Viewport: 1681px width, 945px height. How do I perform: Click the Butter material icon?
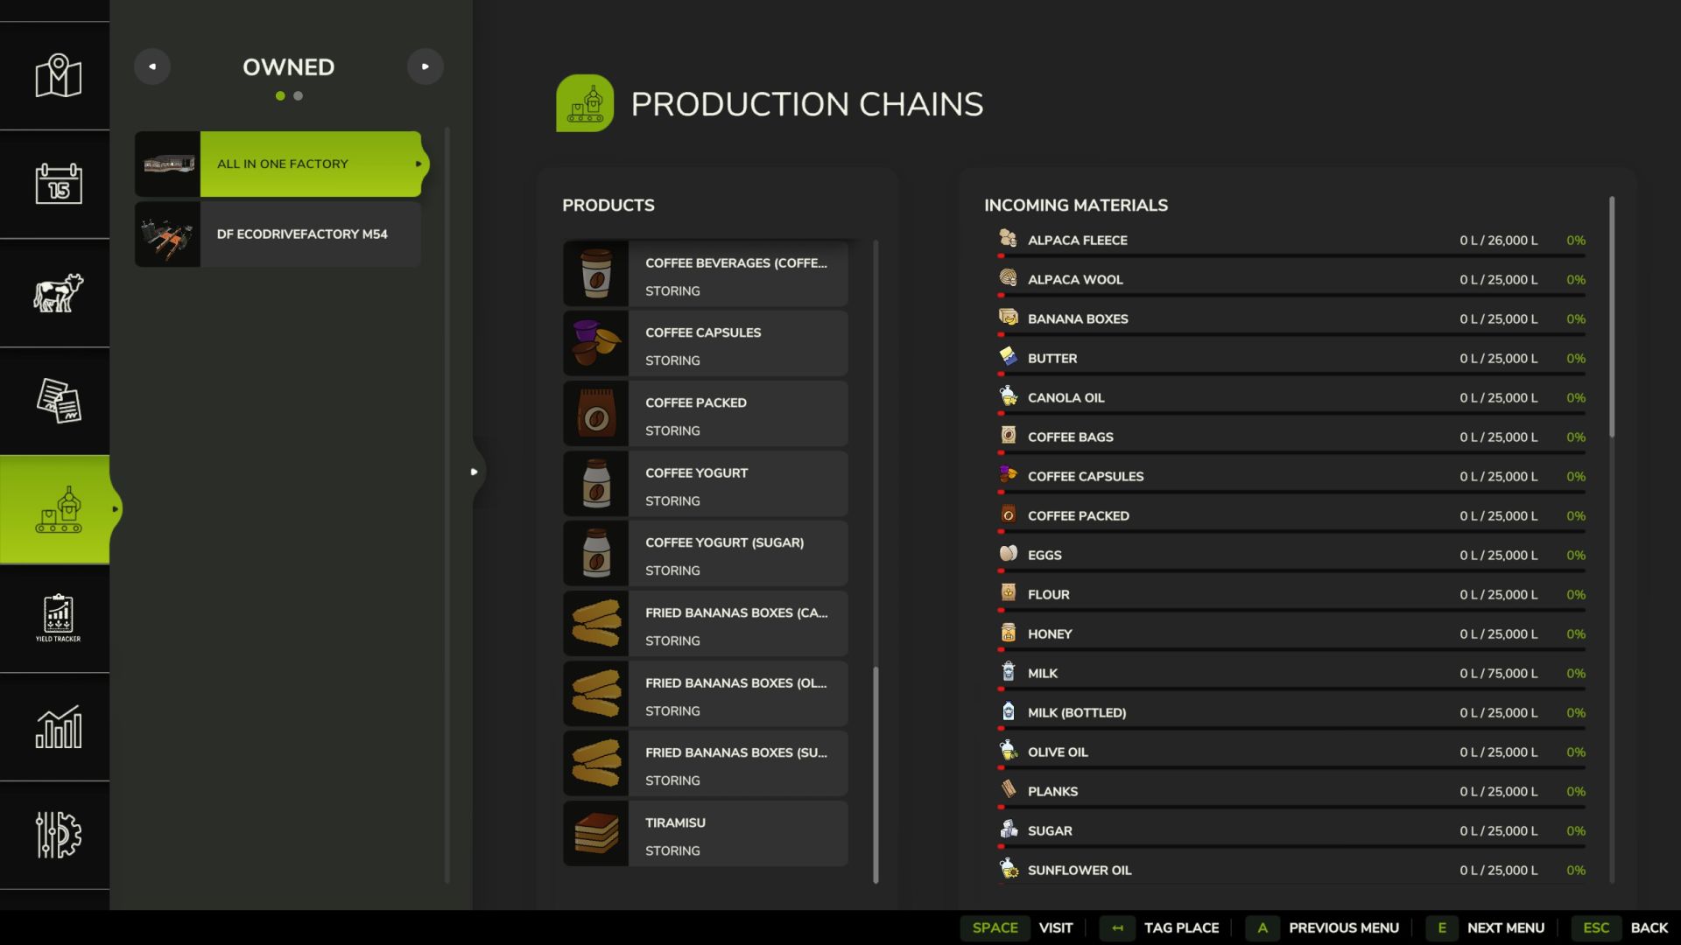point(1009,357)
